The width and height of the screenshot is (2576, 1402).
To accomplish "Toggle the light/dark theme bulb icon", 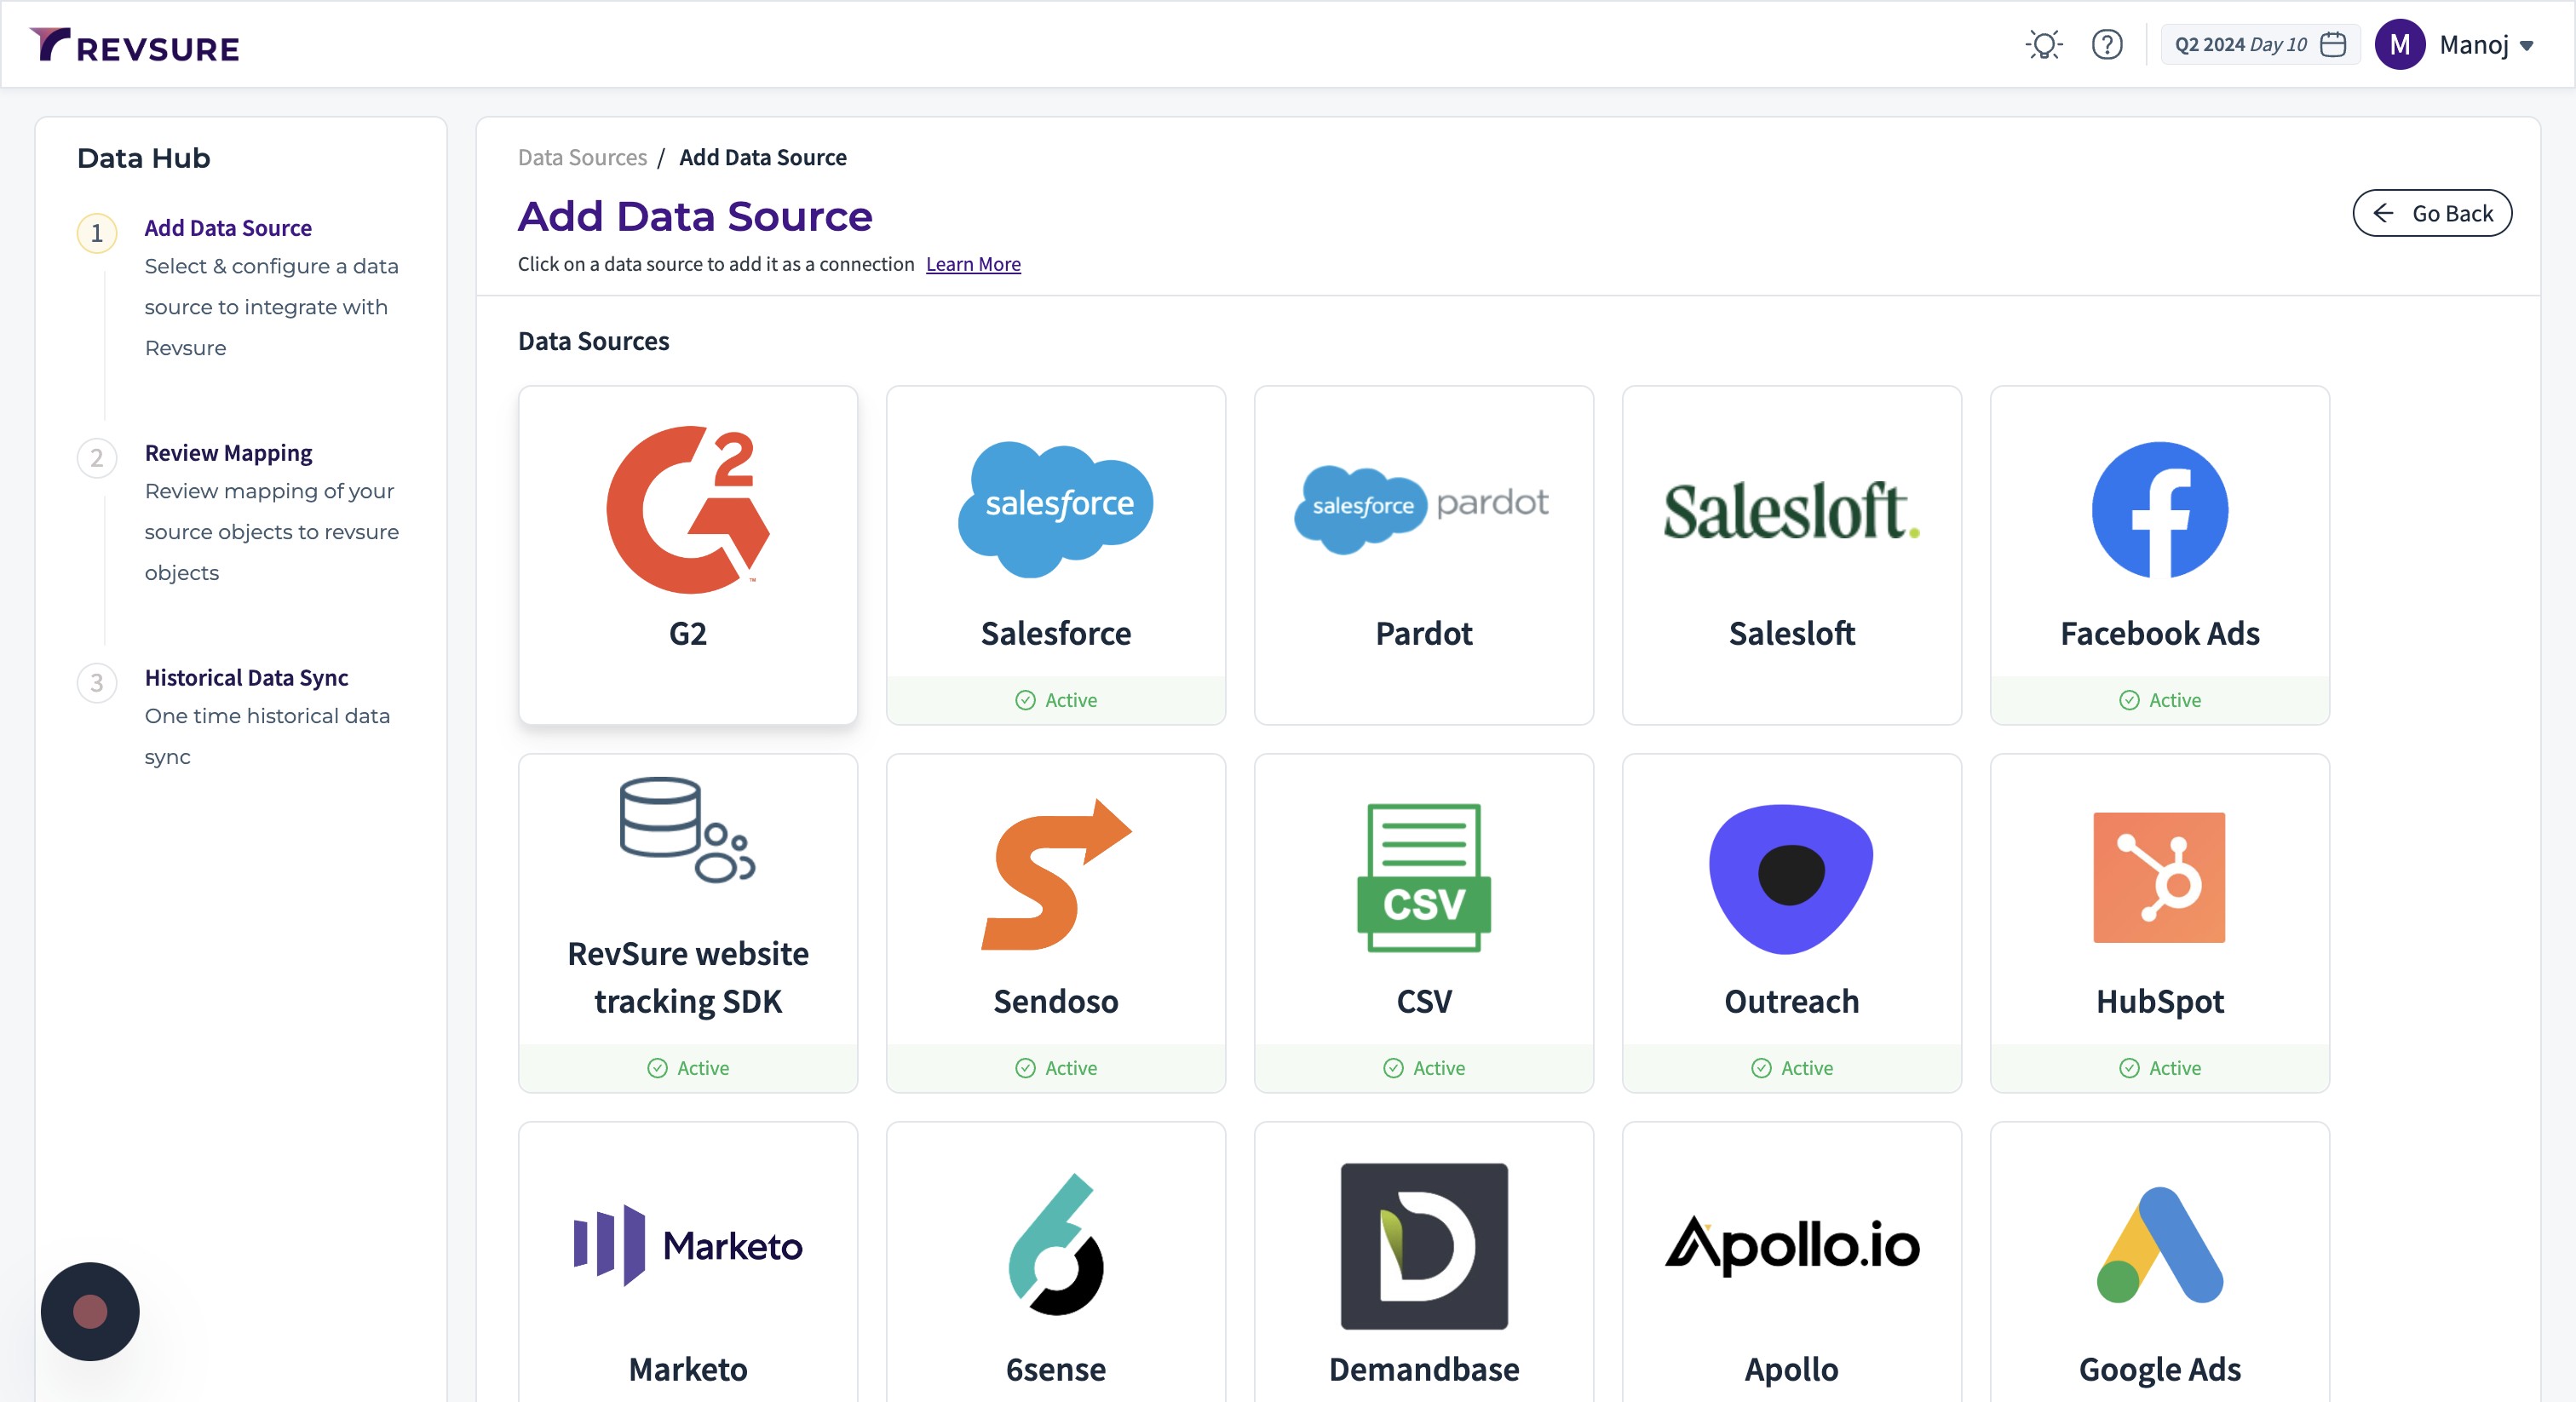I will (x=2043, y=45).
